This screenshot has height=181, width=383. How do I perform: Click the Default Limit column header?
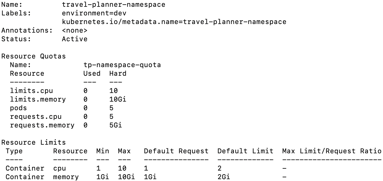[245, 151]
